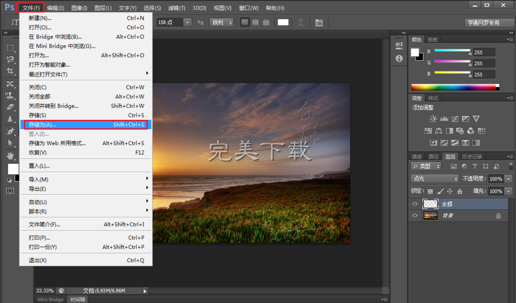
Task: Select the Pen tool
Action: coord(10,131)
